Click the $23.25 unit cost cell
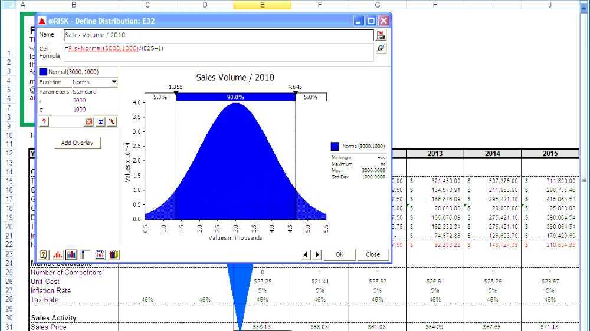This screenshot has height=331, width=590. tap(263, 282)
